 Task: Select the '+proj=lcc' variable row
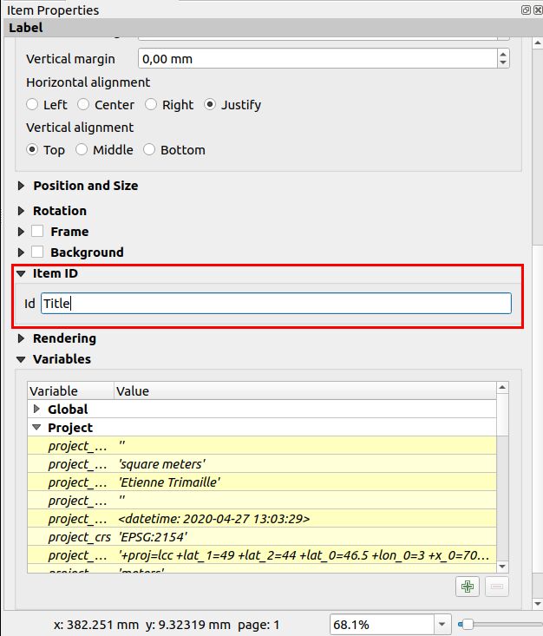click(x=262, y=555)
